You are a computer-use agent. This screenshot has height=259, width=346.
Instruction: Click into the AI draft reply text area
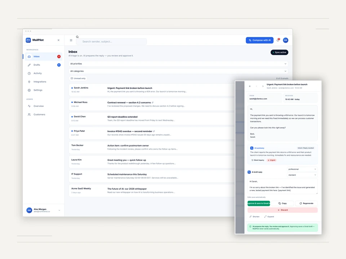tap(283, 186)
